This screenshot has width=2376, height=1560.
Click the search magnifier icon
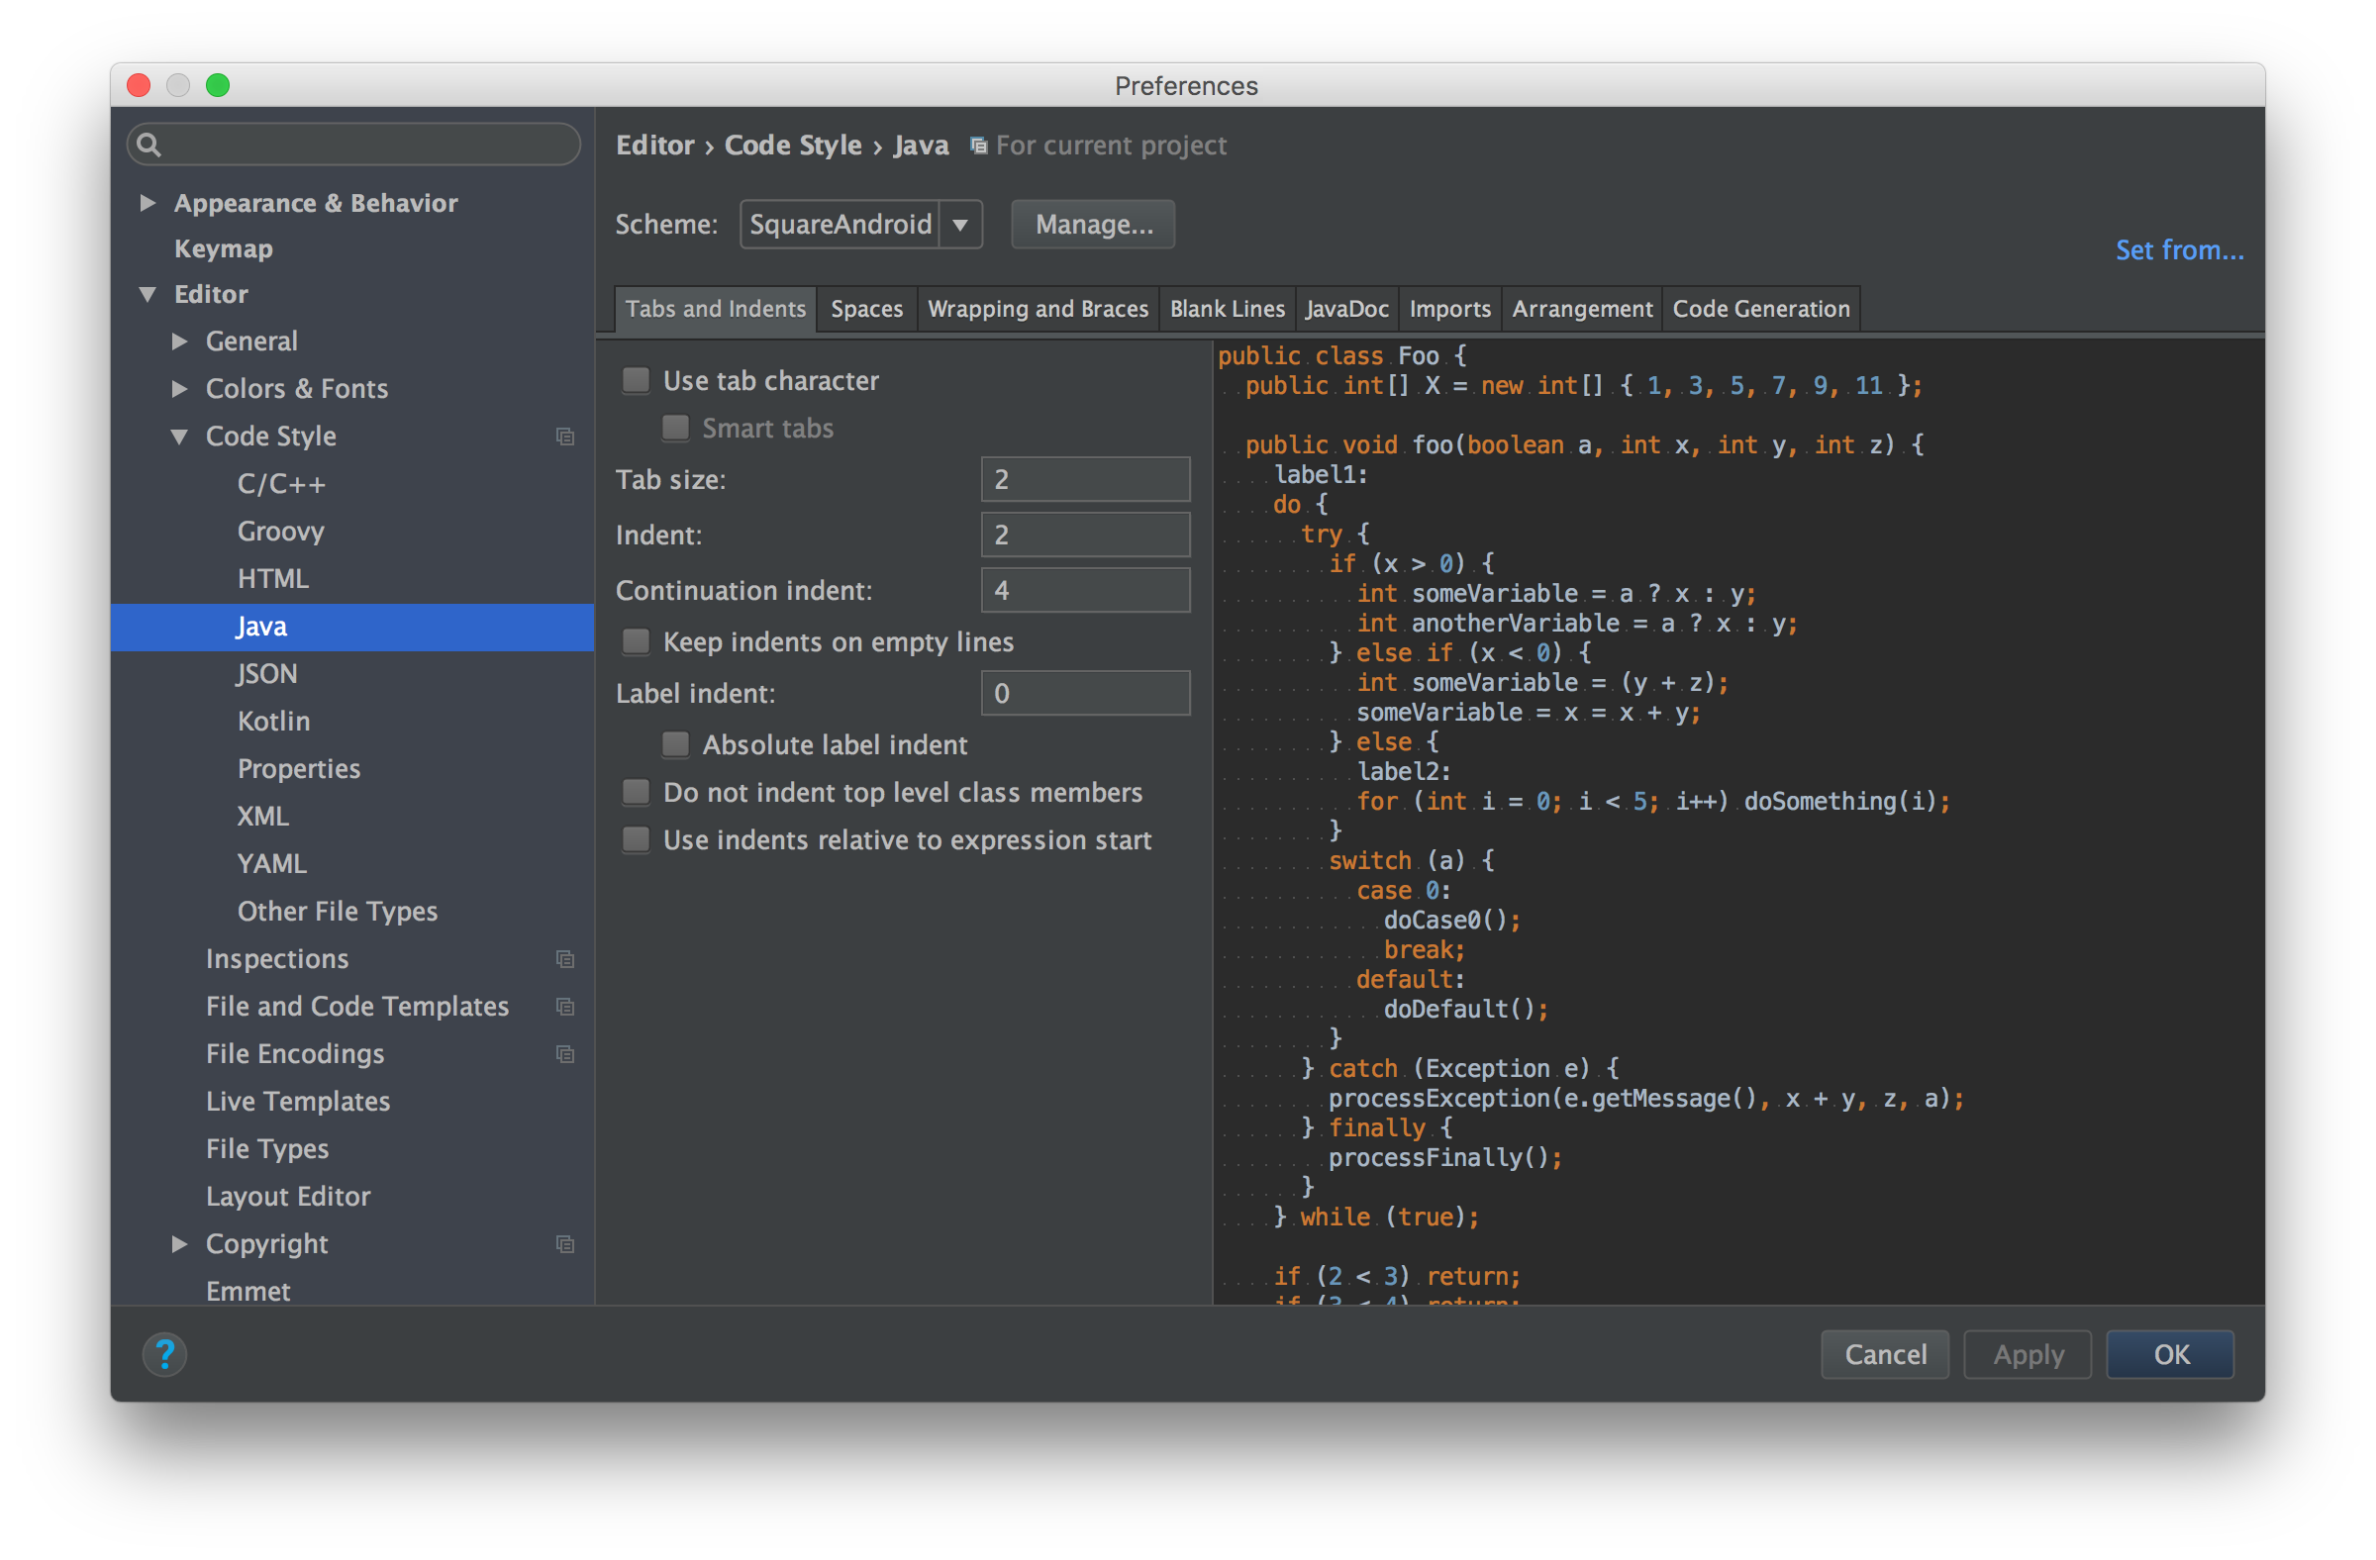pyautogui.click(x=148, y=145)
